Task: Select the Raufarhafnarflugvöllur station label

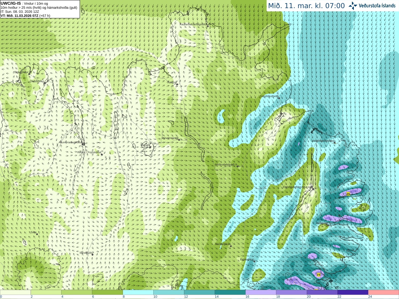Action: point(193,24)
